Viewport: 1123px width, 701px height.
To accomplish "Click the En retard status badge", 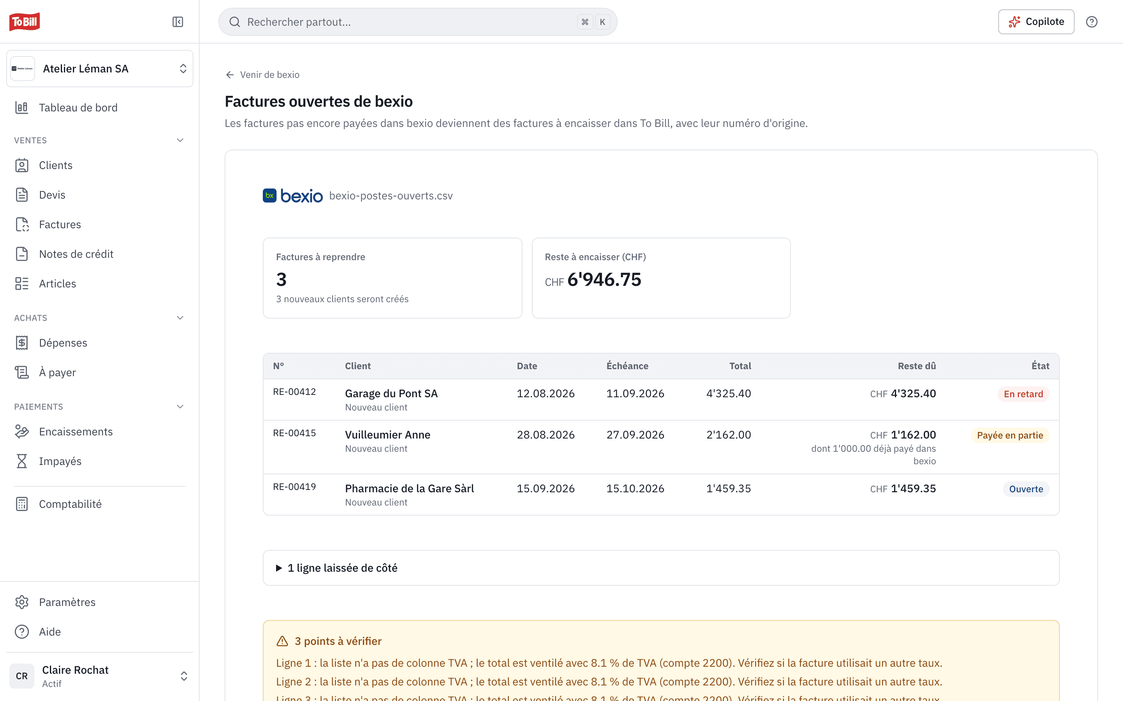I will [x=1023, y=394].
